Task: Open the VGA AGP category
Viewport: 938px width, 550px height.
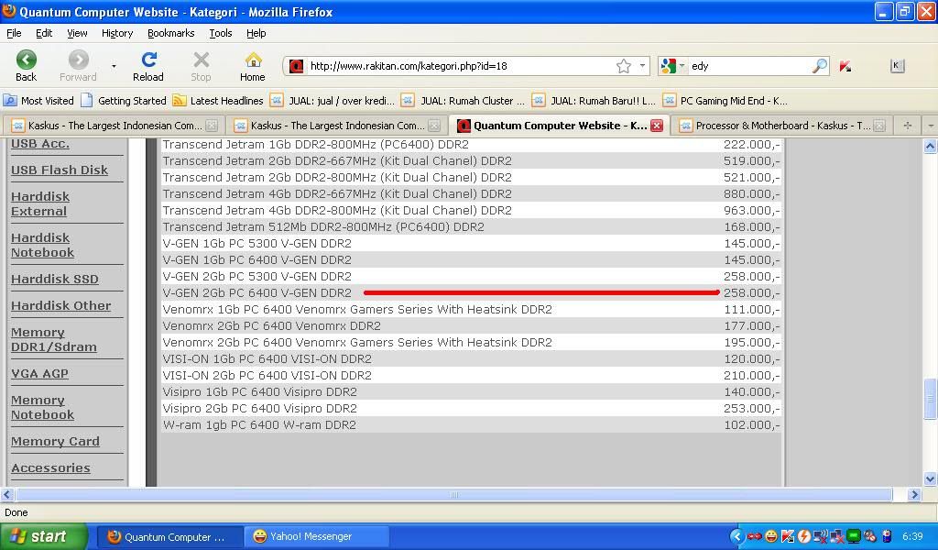Action: [x=39, y=373]
